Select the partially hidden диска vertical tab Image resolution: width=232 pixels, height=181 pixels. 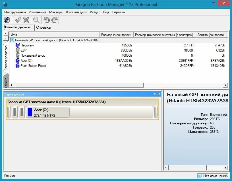6,82
